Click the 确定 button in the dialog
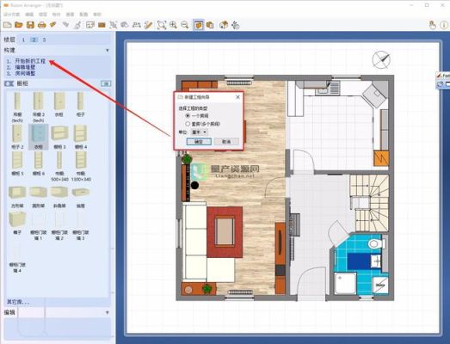This screenshot has width=450, height=344. 199,142
